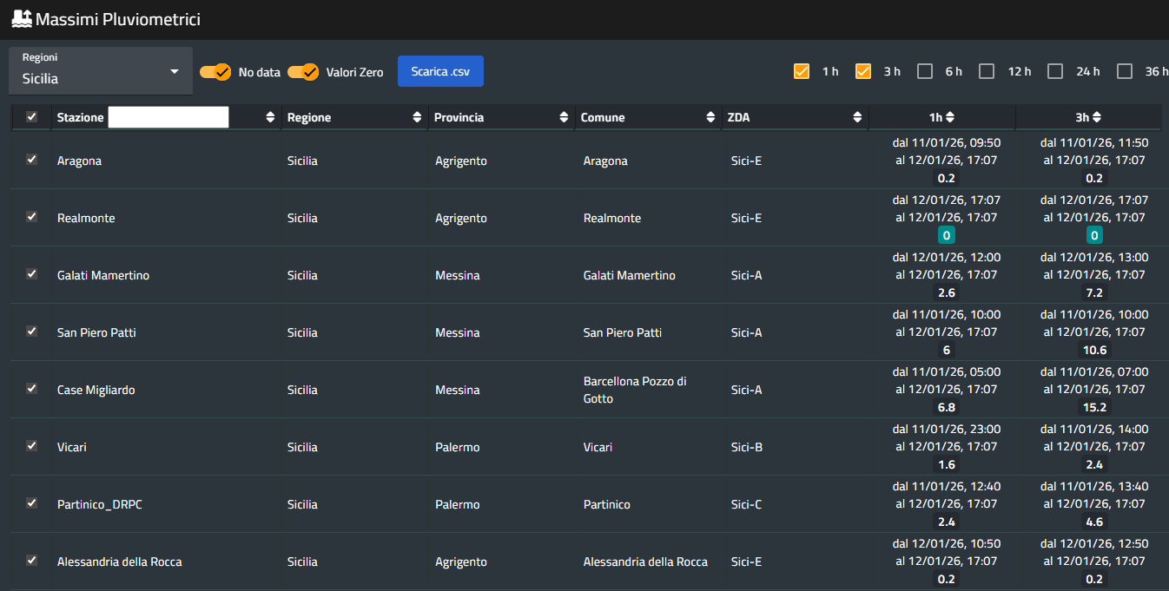Toggle the select-all header checkbox

click(32, 117)
